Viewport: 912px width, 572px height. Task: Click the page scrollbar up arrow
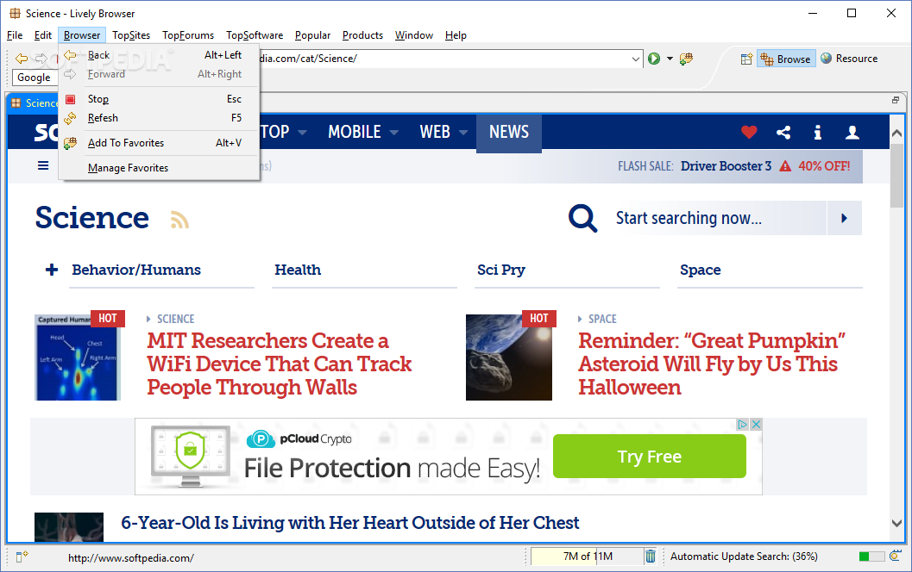[x=896, y=133]
